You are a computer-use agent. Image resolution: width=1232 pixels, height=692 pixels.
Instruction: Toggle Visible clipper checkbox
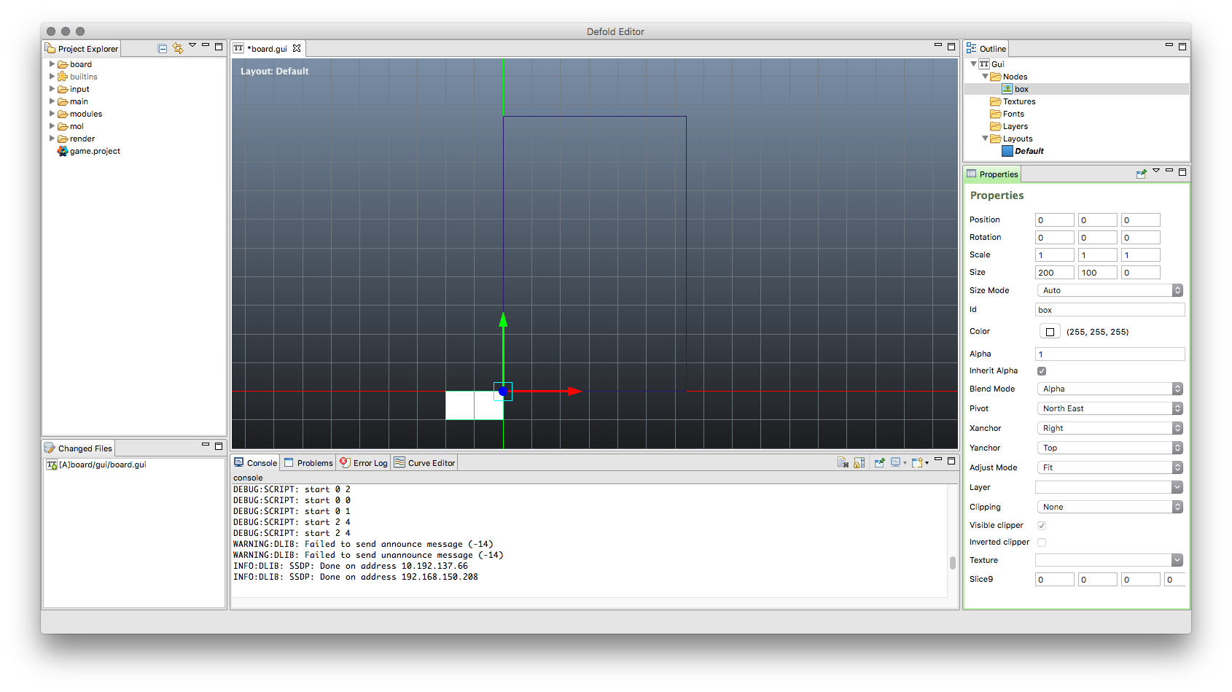click(x=1042, y=526)
